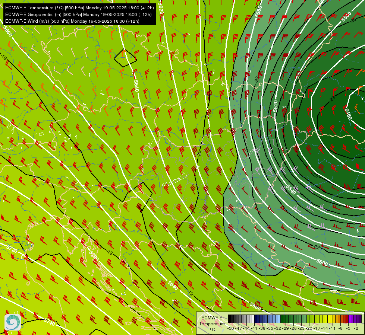Click the 5500 geopotential contour label
Image resolution: width=365 pixels, height=335 pixels.
pyautogui.click(x=346, y=17)
